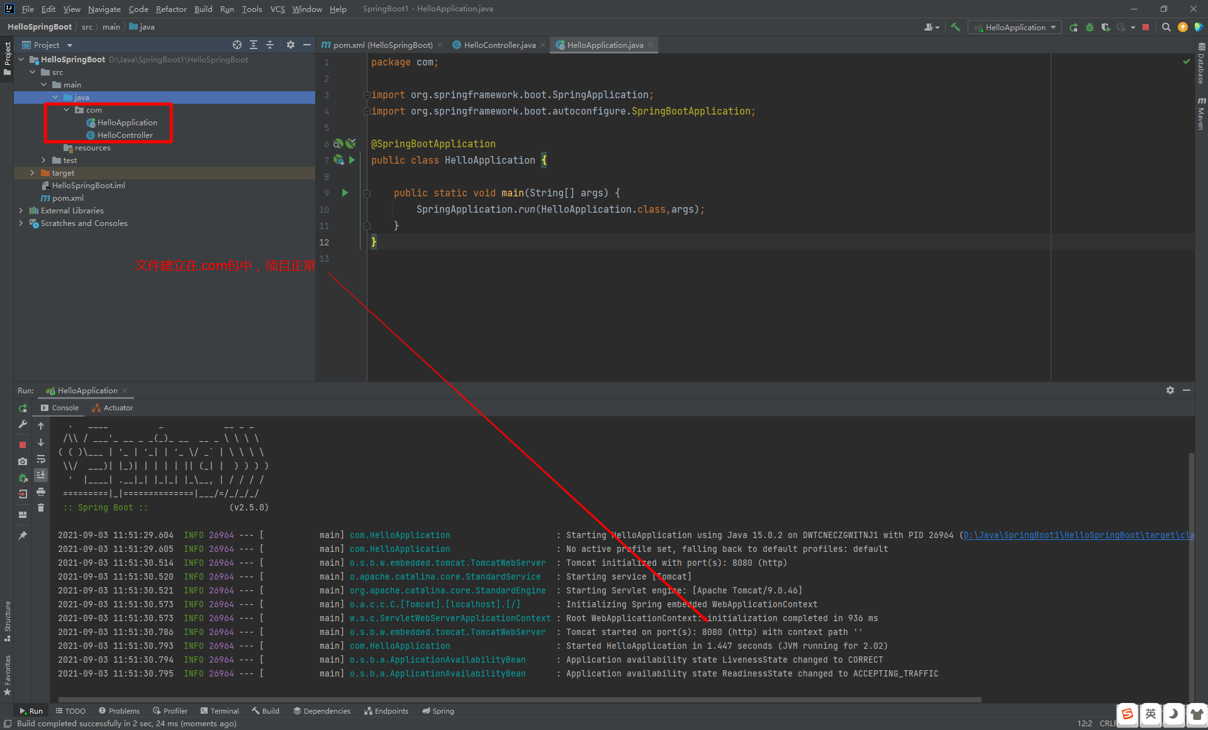Select opened file in Project tree

click(237, 45)
